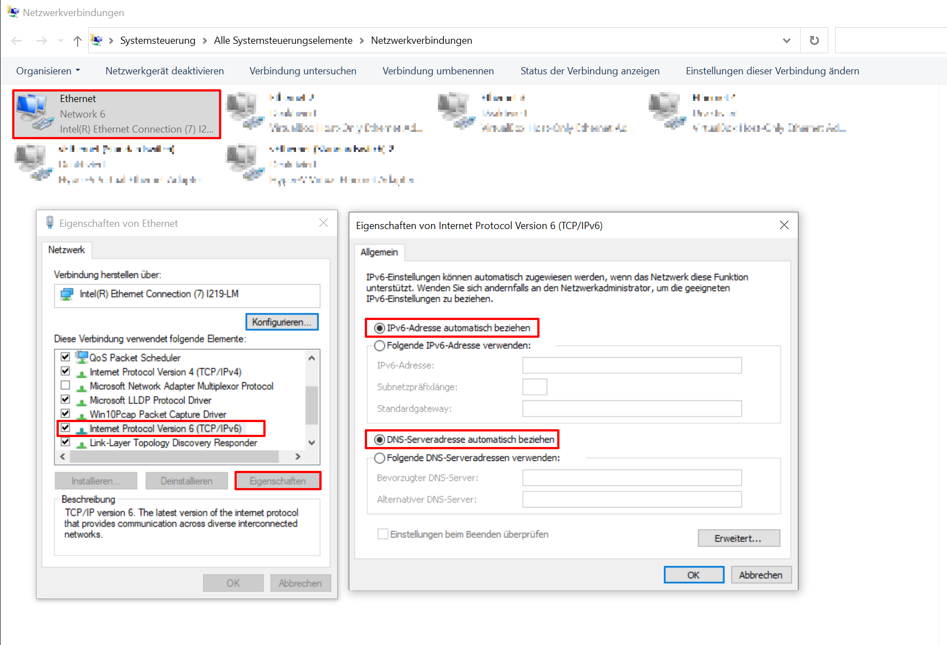The image size is (947, 645).
Task: Close the IPv6 properties dialog
Action: tap(784, 225)
